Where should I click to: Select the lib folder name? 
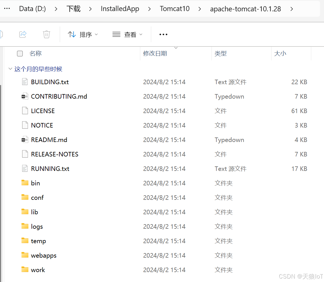point(35,212)
